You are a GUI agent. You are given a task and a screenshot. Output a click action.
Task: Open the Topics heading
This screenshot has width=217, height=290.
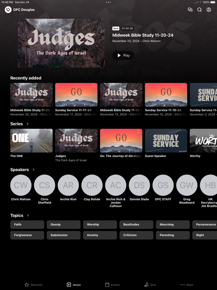17,216
